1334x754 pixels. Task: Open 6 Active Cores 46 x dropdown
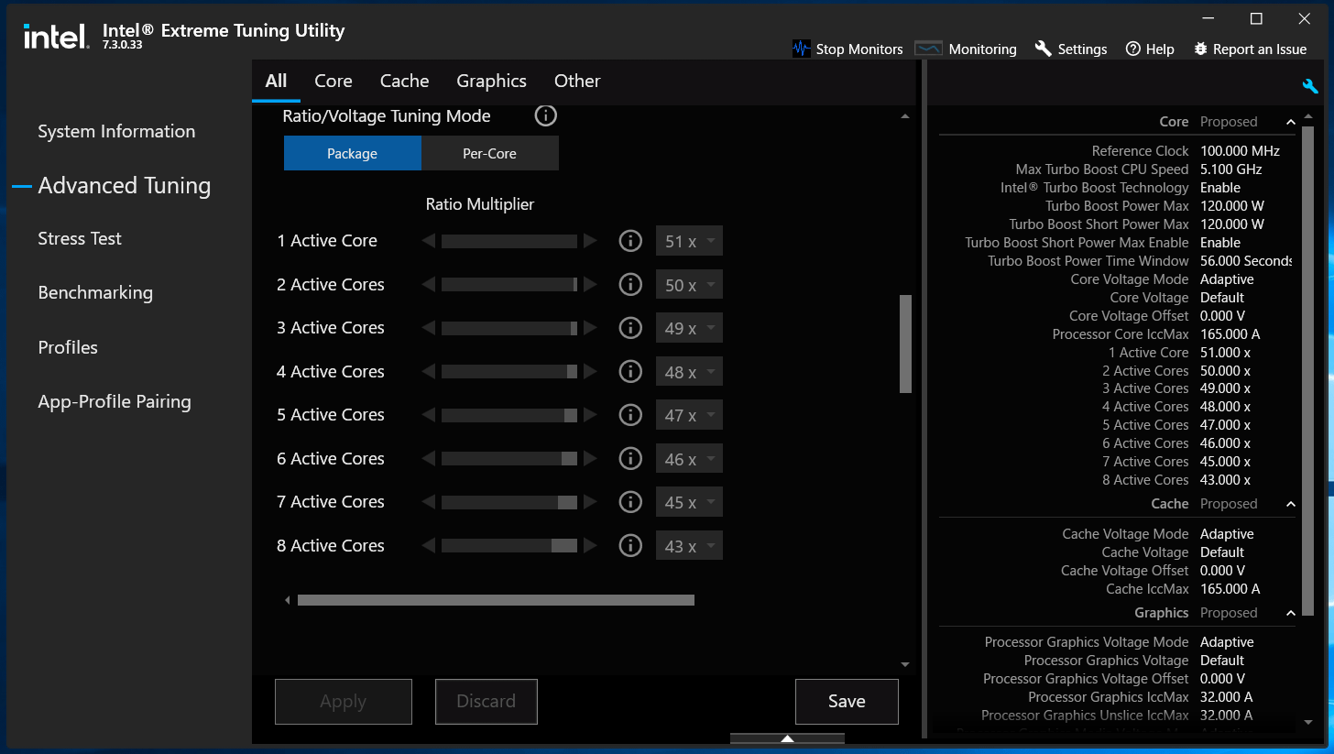(689, 459)
